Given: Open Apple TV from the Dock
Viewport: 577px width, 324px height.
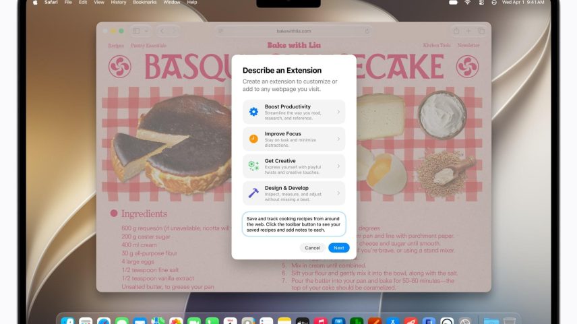Looking at the screenshot, I should coord(302,321).
